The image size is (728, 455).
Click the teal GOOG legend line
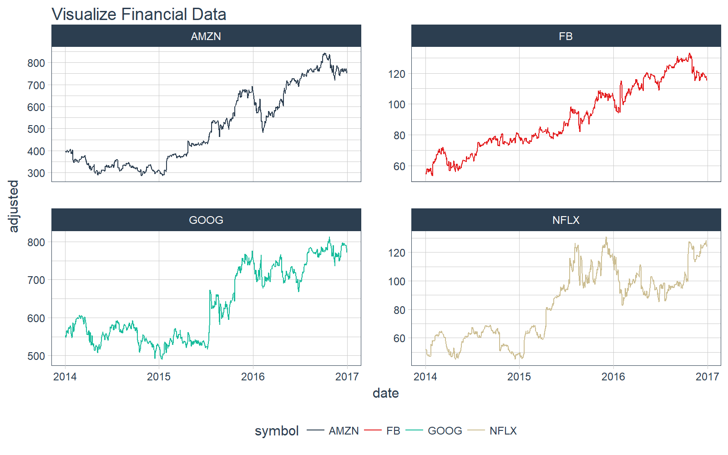tap(414, 430)
